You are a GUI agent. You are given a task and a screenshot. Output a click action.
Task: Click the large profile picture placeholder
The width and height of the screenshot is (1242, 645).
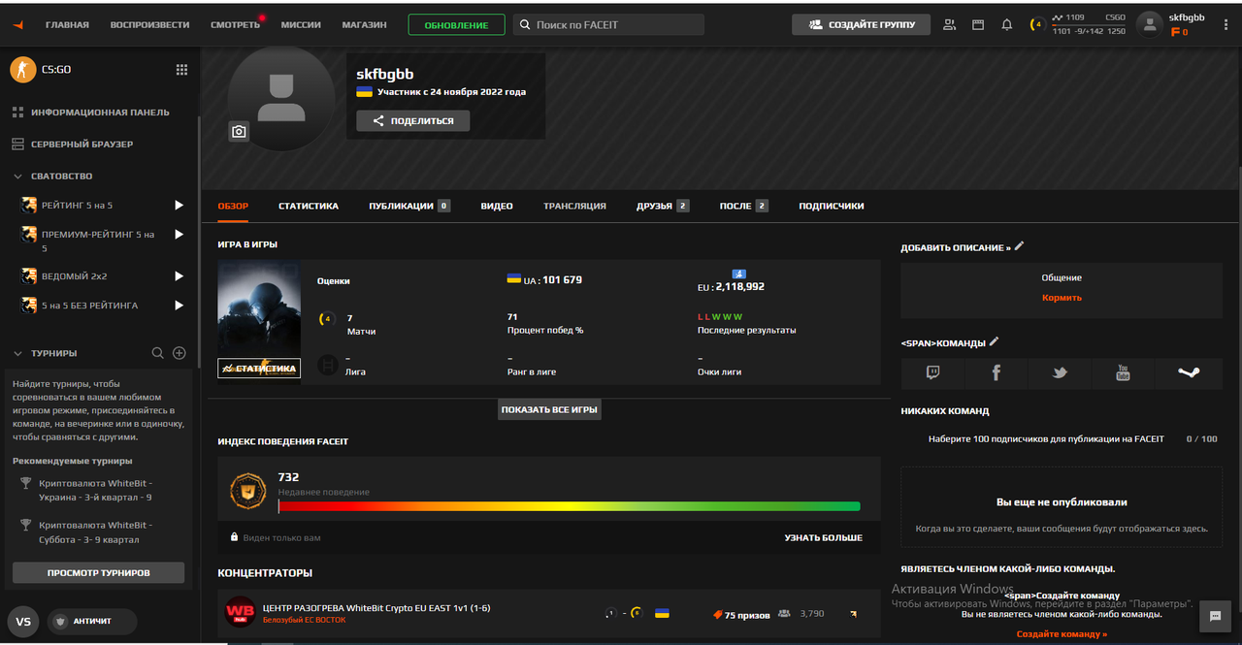pos(281,98)
